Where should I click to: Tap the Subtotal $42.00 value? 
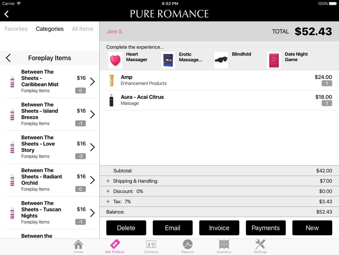click(x=324, y=171)
